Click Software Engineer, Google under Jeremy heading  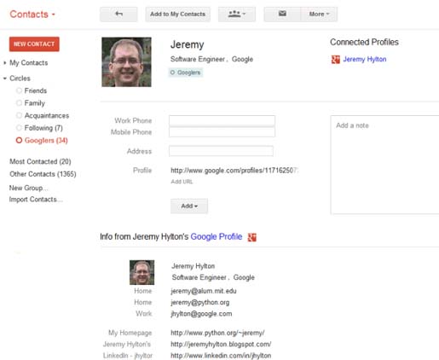211,59
